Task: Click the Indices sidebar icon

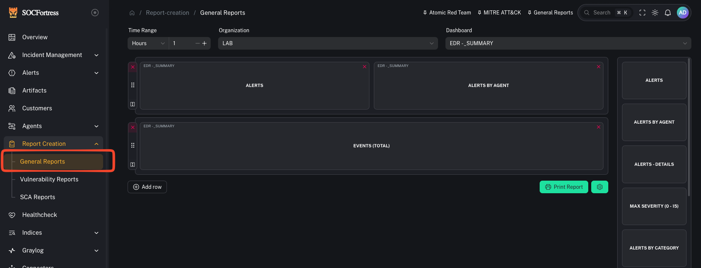Action: point(12,232)
